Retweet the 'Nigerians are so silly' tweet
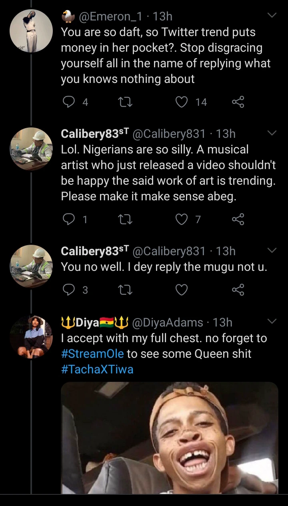This screenshot has height=506, width=288. tap(126, 219)
